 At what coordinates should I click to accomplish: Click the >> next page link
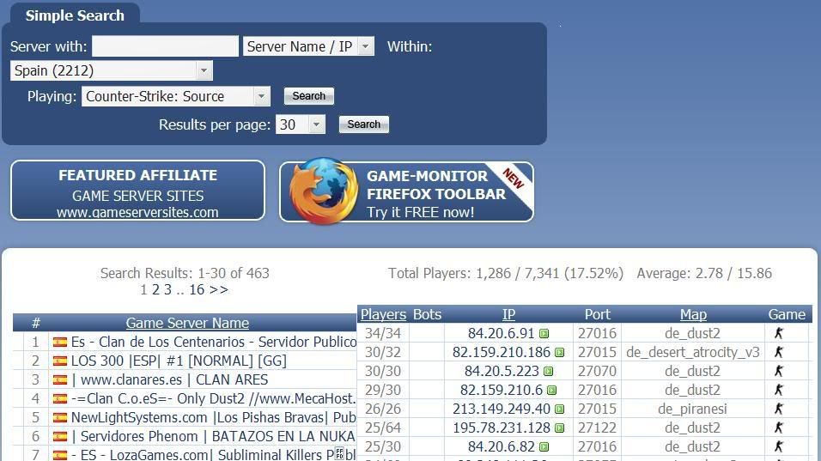(x=219, y=289)
